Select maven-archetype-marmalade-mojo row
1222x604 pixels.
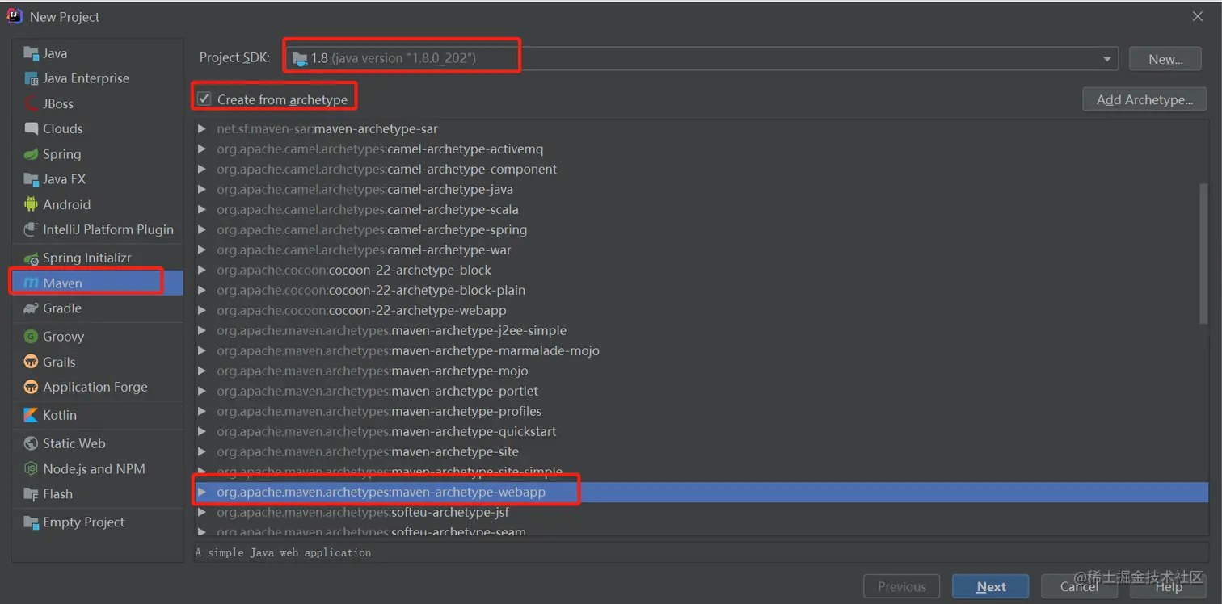coord(702,350)
